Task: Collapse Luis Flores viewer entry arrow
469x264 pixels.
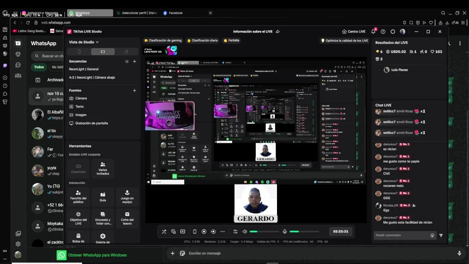Action: [379, 70]
